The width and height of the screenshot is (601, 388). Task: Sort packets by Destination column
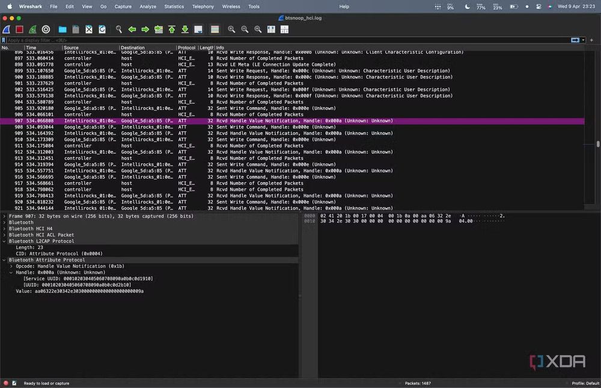tap(148, 48)
